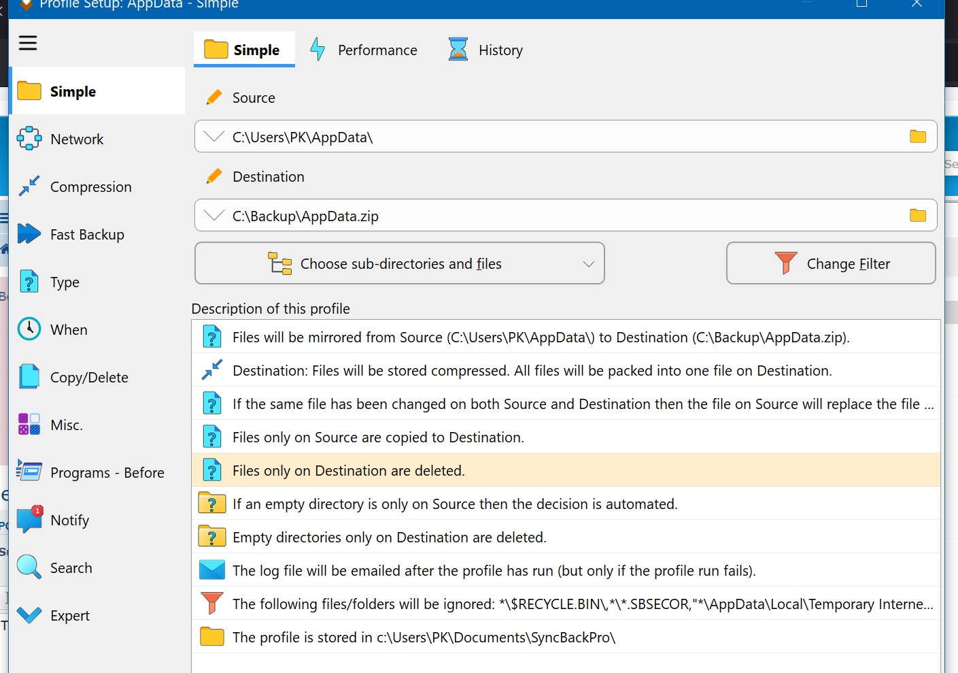Click the Expert checkmark icon
This screenshot has height=673, width=958.
tap(29, 614)
